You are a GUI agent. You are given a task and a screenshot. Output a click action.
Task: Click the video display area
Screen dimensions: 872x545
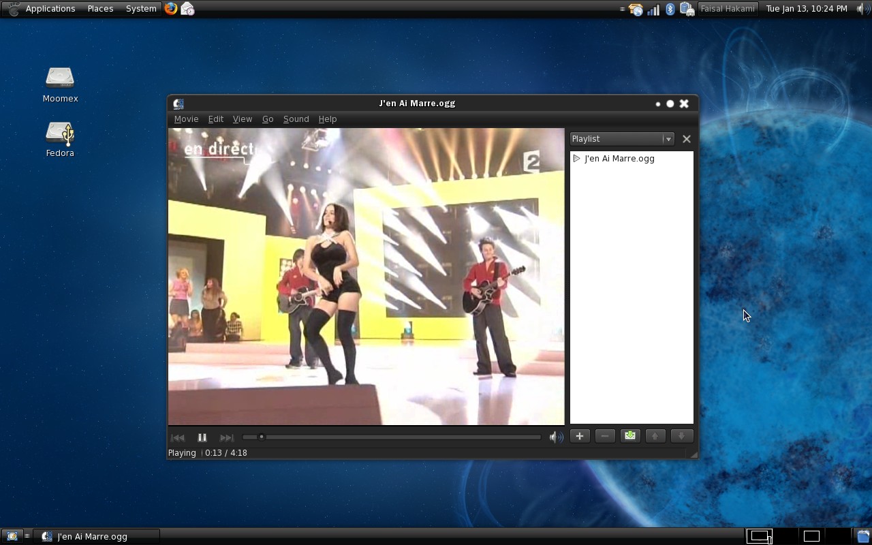pyautogui.click(x=367, y=277)
